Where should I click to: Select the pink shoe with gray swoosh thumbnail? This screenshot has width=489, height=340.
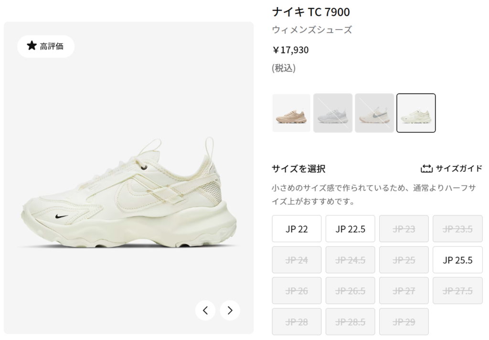click(374, 113)
